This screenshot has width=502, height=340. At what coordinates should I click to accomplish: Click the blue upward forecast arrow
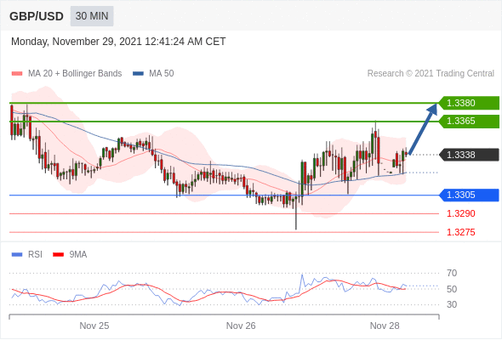pos(423,129)
